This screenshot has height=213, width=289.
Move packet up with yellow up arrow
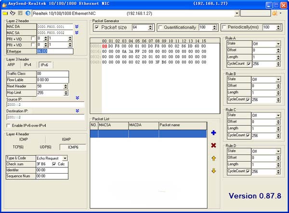click(213, 158)
